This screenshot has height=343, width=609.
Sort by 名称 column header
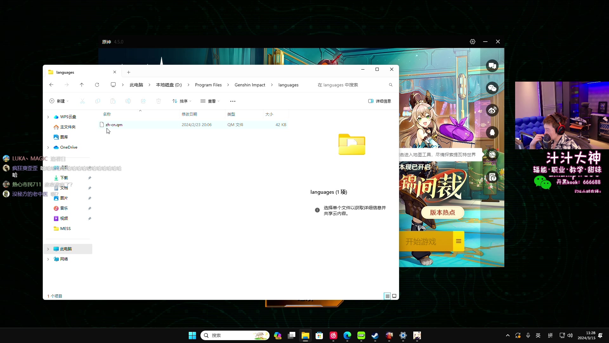tap(107, 114)
